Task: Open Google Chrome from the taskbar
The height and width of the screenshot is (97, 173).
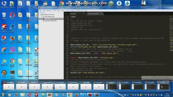Action: coord(69,95)
